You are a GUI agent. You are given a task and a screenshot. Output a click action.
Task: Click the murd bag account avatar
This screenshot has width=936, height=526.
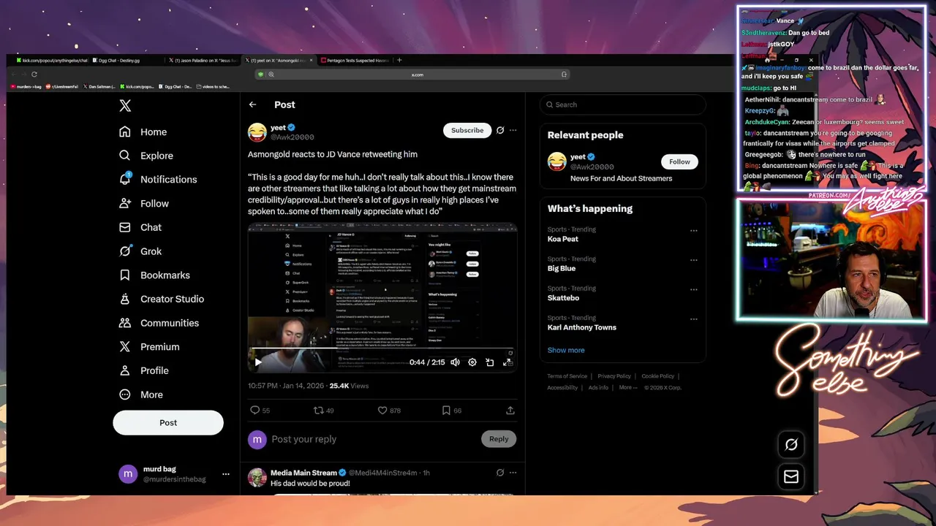128,474
